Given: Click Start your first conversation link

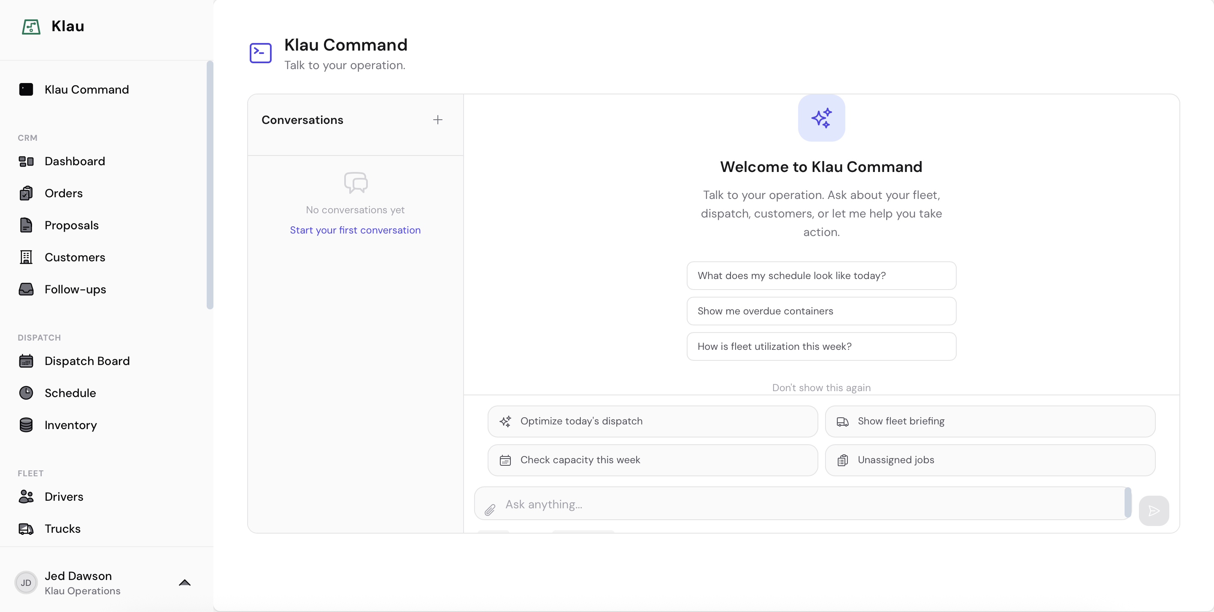Looking at the screenshot, I should point(355,230).
